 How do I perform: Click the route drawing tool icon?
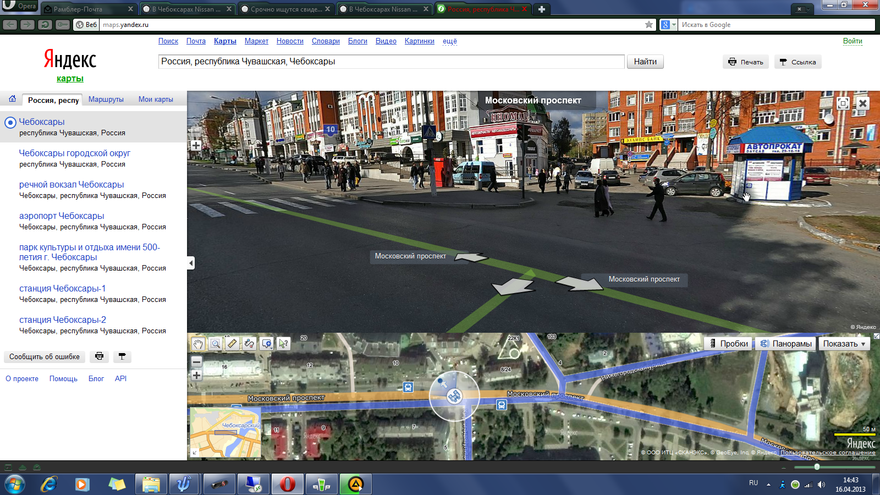pyautogui.click(x=249, y=344)
